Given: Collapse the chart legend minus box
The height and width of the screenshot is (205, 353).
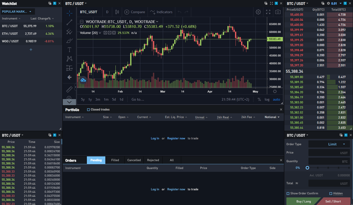Looking at the screenshot, I should coord(82,22).
